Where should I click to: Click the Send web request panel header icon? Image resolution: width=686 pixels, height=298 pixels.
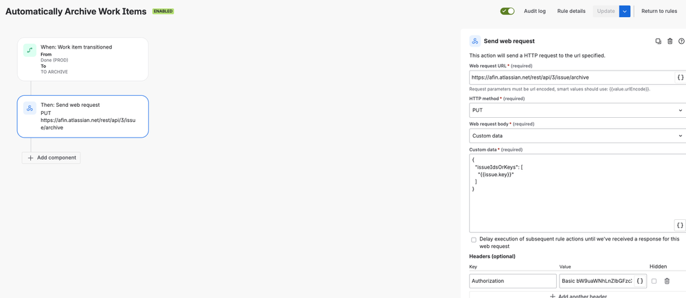475,41
